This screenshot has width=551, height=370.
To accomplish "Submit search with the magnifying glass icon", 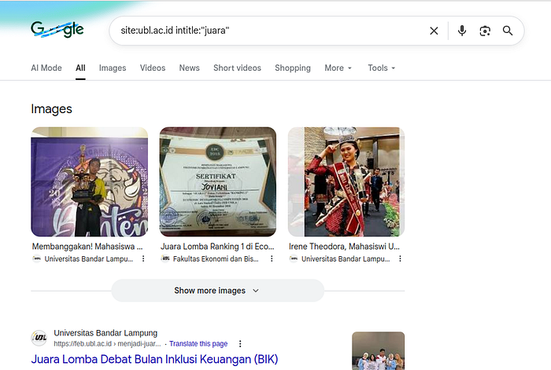I will [x=508, y=31].
